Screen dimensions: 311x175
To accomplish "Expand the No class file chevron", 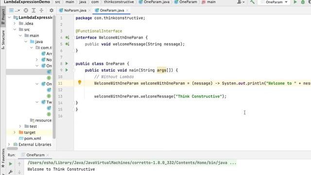I will tap(37, 60).
